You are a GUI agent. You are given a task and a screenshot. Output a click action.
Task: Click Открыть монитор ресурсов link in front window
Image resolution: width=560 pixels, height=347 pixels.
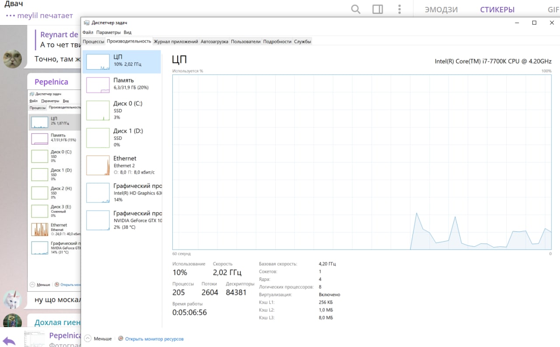[154, 339]
